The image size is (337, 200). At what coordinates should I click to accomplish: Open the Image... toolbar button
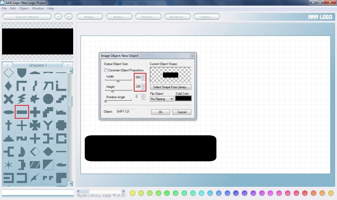(90, 17)
